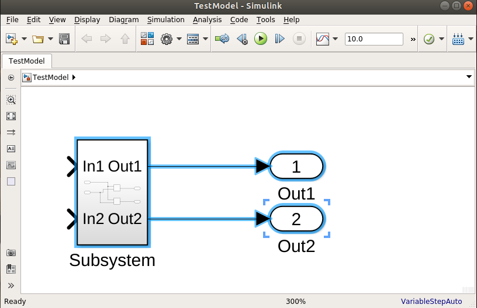The width and height of the screenshot is (477, 308).
Task: Show more toolbar items with the chevron
Action: 413,39
